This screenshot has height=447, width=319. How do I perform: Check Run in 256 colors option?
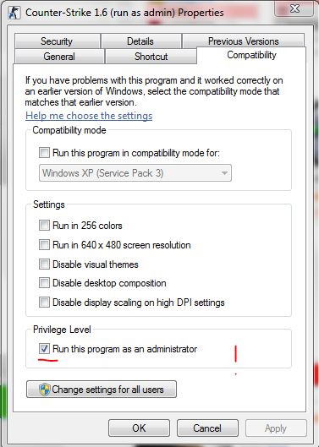(x=44, y=226)
